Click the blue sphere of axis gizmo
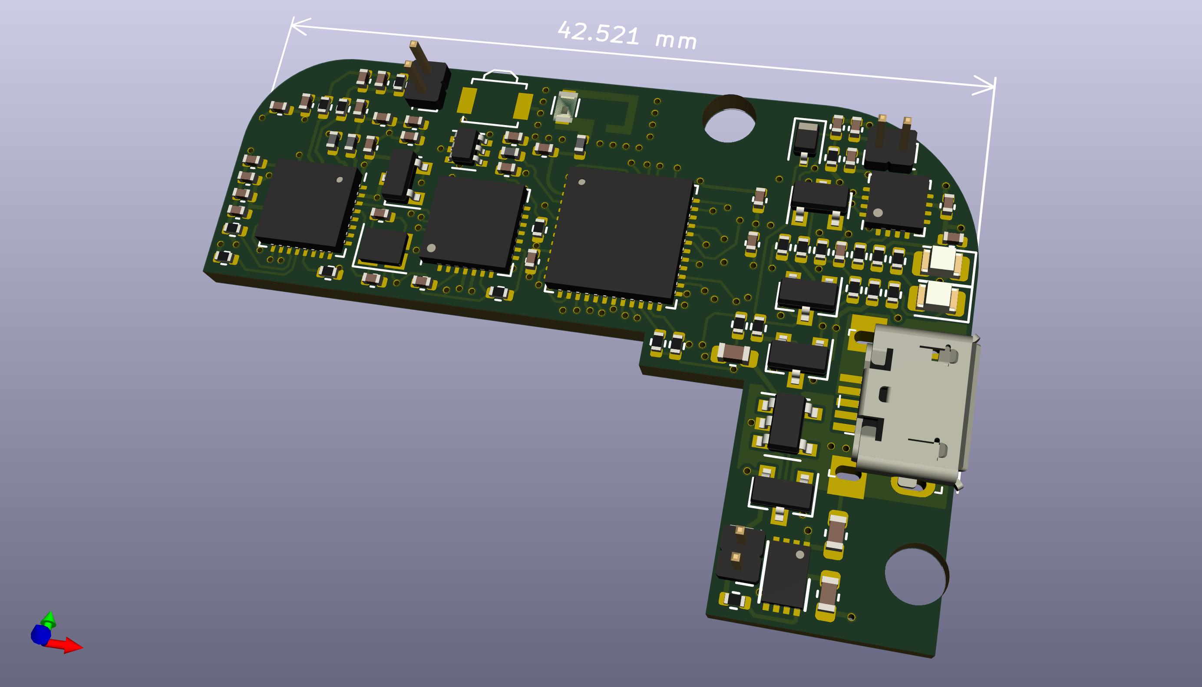Image resolution: width=1202 pixels, height=687 pixels. (40, 634)
